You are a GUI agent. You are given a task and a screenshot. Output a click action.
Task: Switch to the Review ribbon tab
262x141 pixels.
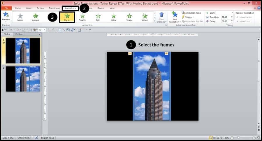(101, 8)
